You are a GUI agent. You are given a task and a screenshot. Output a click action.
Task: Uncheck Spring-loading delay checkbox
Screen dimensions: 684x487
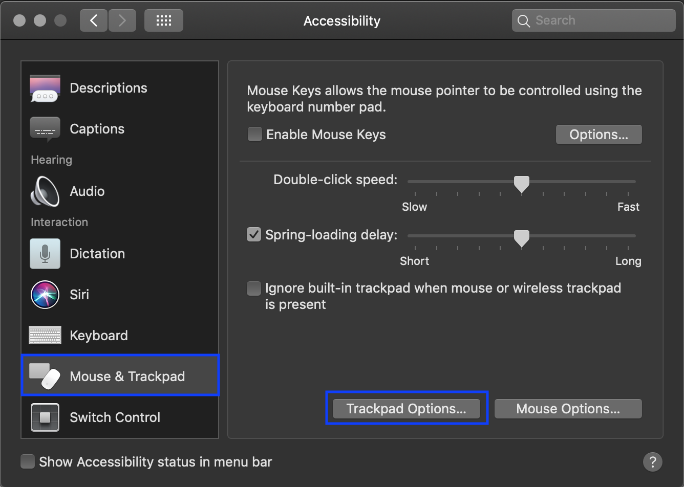[254, 235]
